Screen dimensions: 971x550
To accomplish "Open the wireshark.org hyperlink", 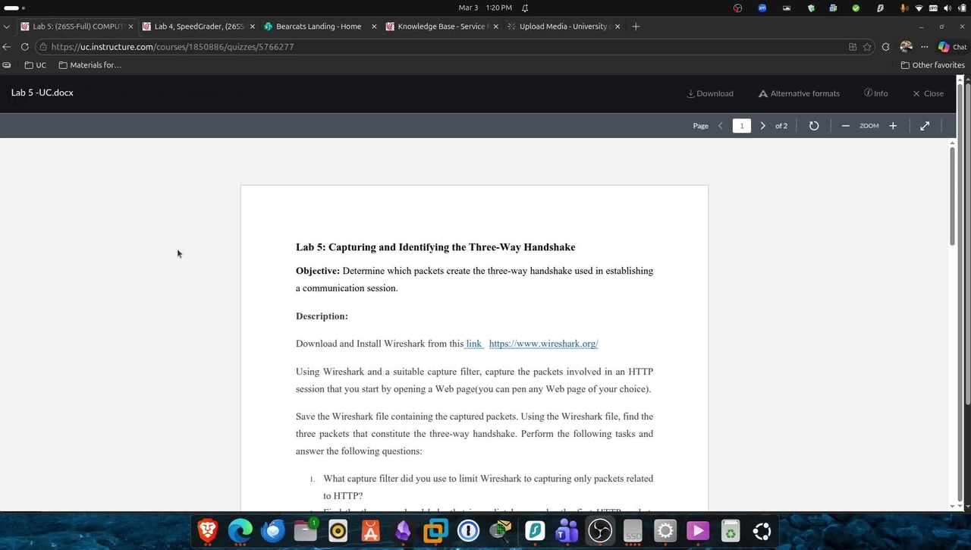I will [543, 344].
